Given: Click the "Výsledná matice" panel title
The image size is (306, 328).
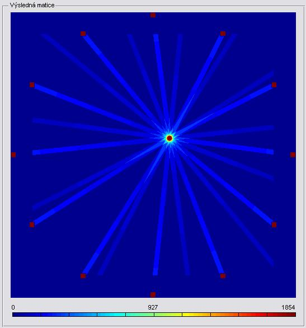Looking at the screenshot, I should tap(32, 5).
